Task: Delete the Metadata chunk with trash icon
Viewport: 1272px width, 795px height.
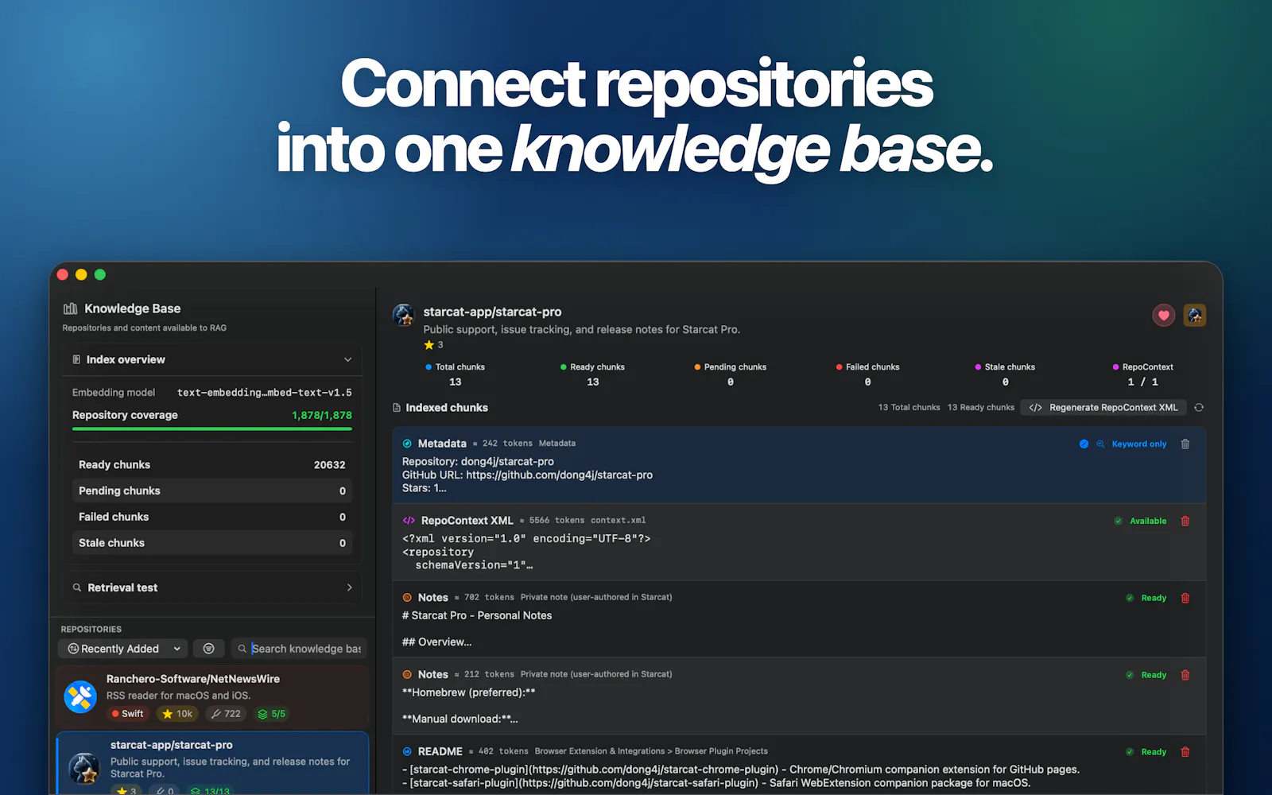Action: pos(1185,444)
